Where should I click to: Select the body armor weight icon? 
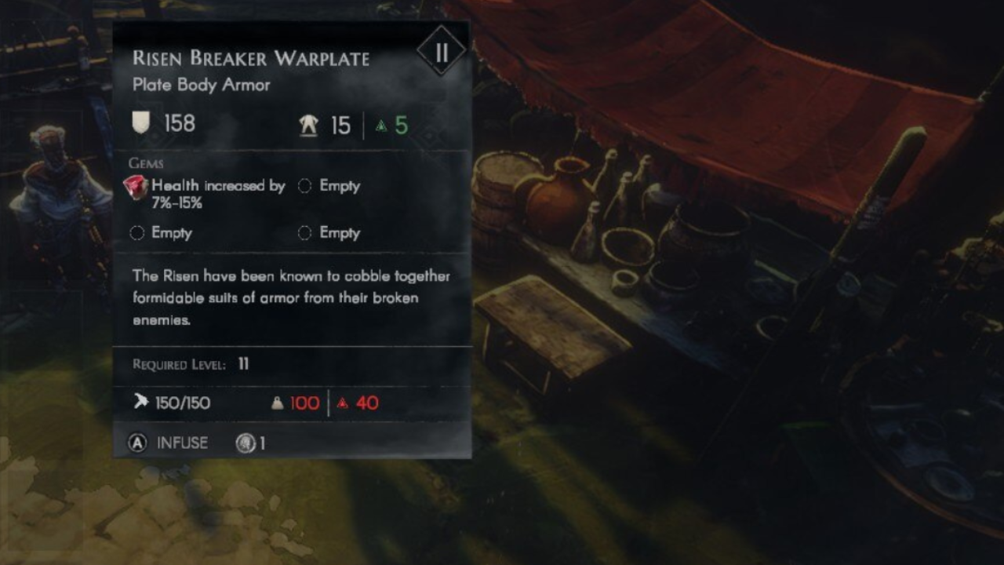pos(309,125)
